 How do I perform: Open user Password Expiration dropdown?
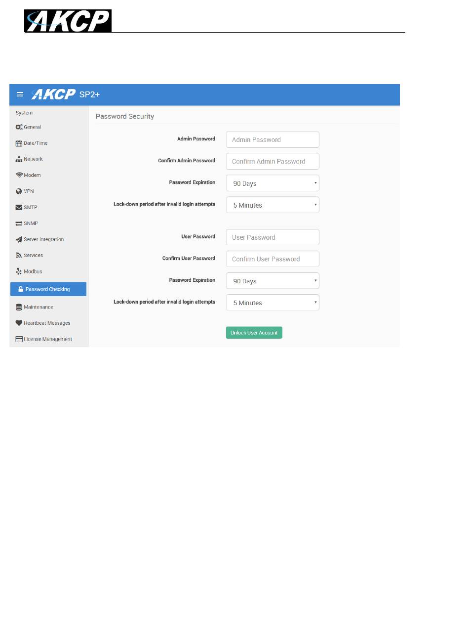pyautogui.click(x=273, y=281)
